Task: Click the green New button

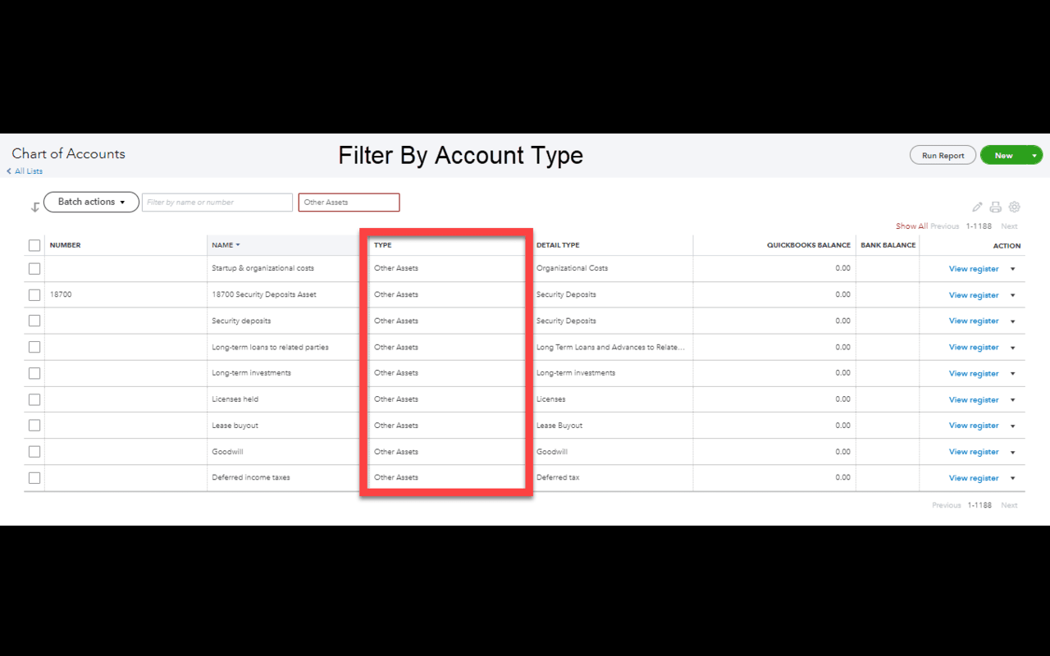Action: pyautogui.click(x=1002, y=154)
